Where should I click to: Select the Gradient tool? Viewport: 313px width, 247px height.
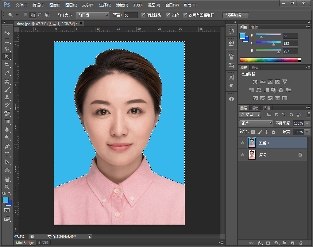pyautogui.click(x=7, y=122)
